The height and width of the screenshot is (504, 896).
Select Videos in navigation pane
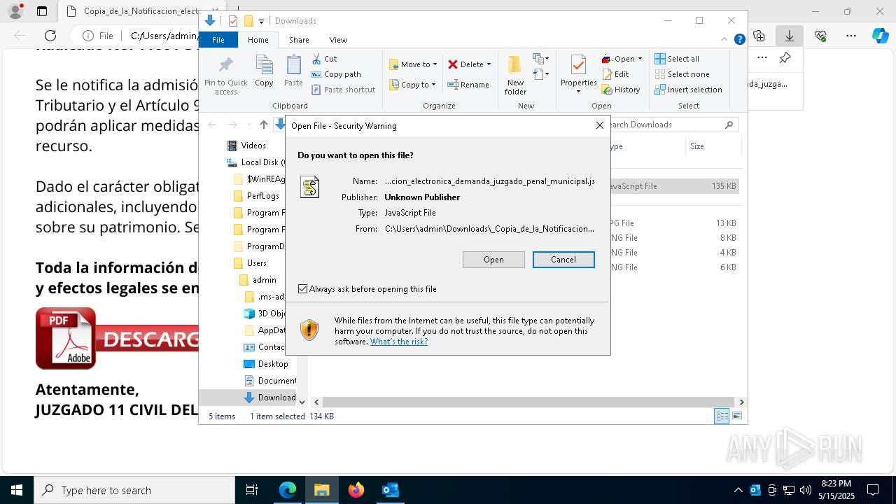coord(247,146)
